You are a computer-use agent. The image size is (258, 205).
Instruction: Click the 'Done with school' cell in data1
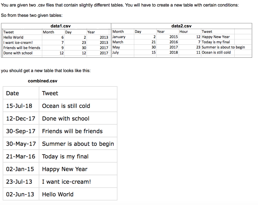pyautogui.click(x=22, y=53)
